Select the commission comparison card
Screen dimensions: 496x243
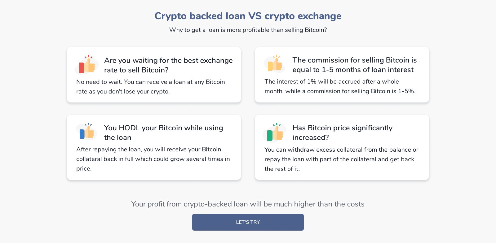click(342, 75)
